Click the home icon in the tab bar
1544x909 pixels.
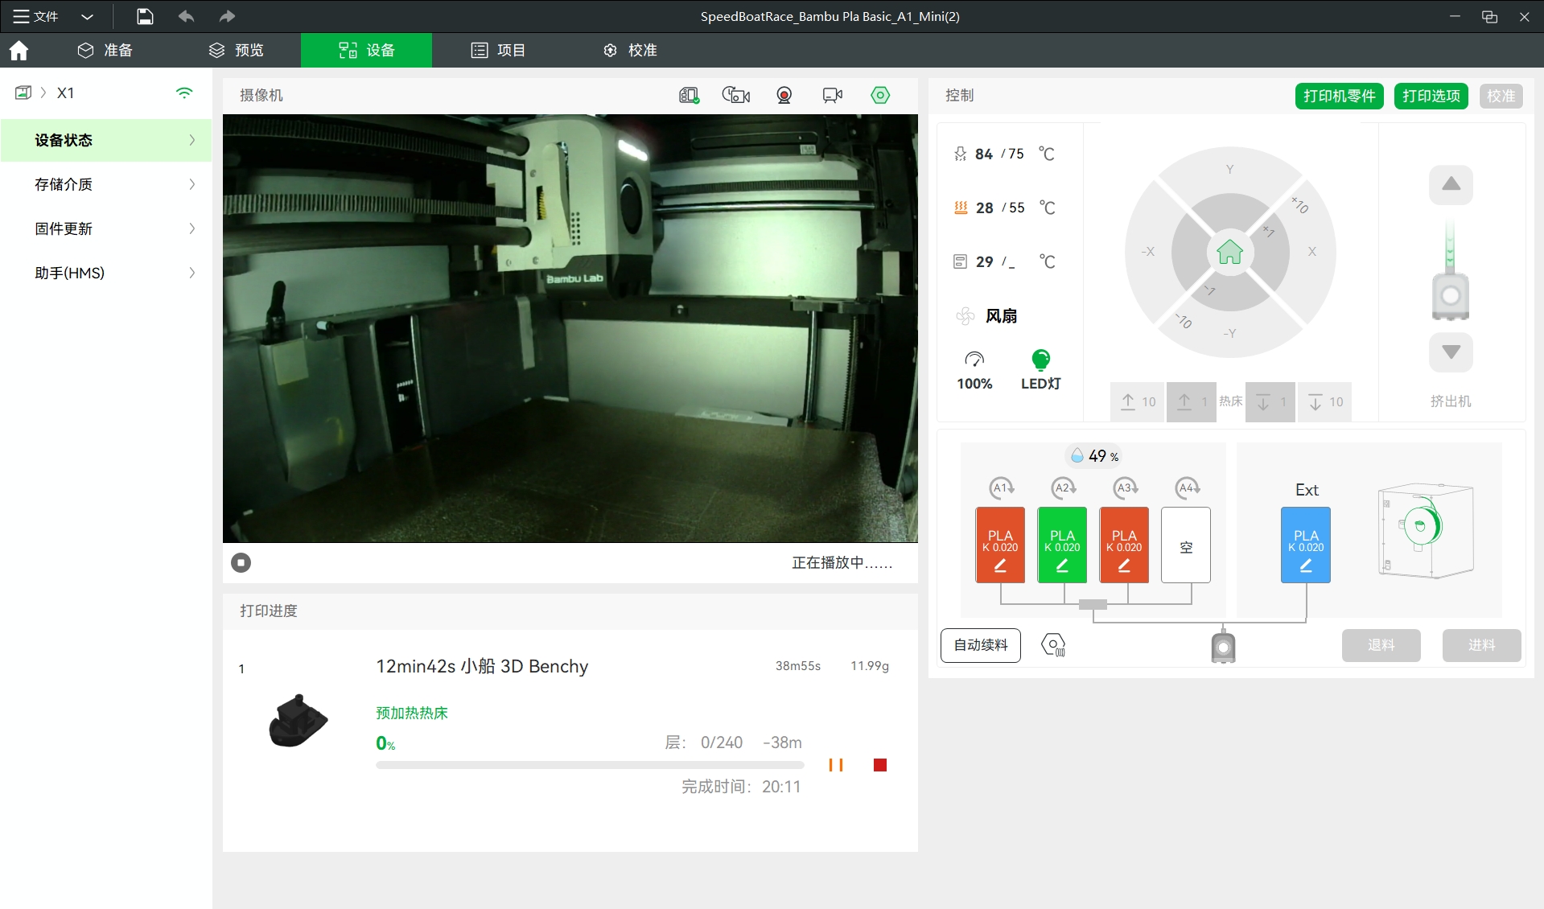coord(19,50)
